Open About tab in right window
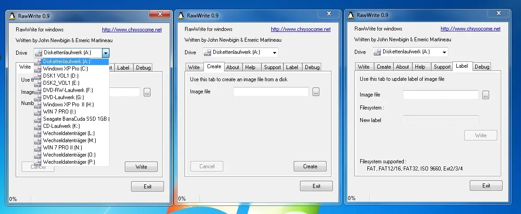The image size is (521, 214). [402, 67]
